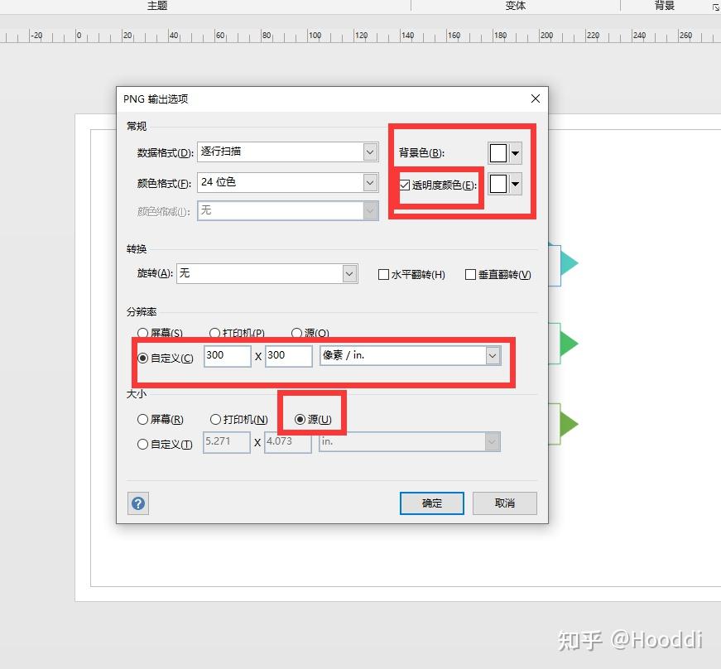721x669 pixels.
Task: Toggle the 透明度颜色 checkbox
Action: (405, 185)
